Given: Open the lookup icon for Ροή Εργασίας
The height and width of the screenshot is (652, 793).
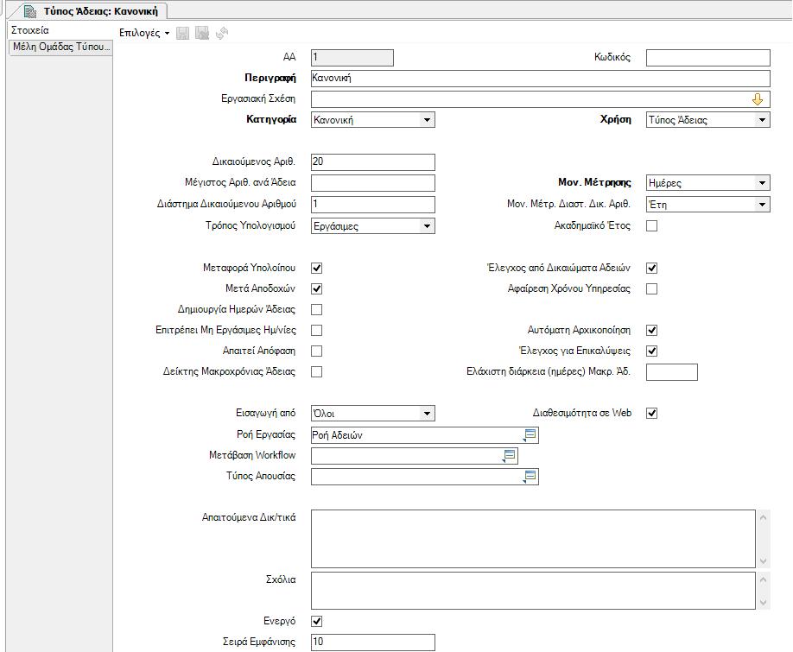Looking at the screenshot, I should [530, 434].
